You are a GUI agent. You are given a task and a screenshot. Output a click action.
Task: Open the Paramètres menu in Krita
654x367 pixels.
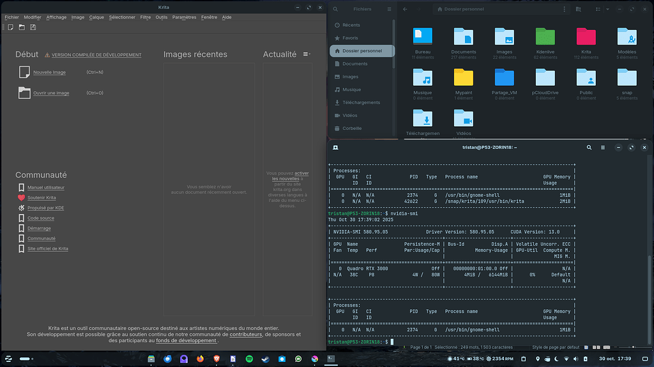pos(184,17)
